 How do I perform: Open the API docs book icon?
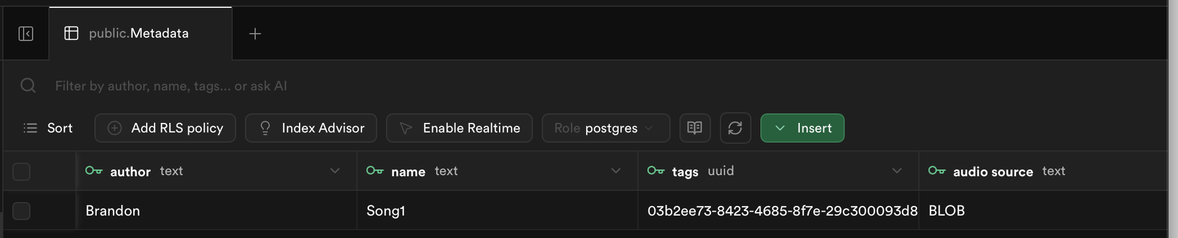click(x=695, y=128)
